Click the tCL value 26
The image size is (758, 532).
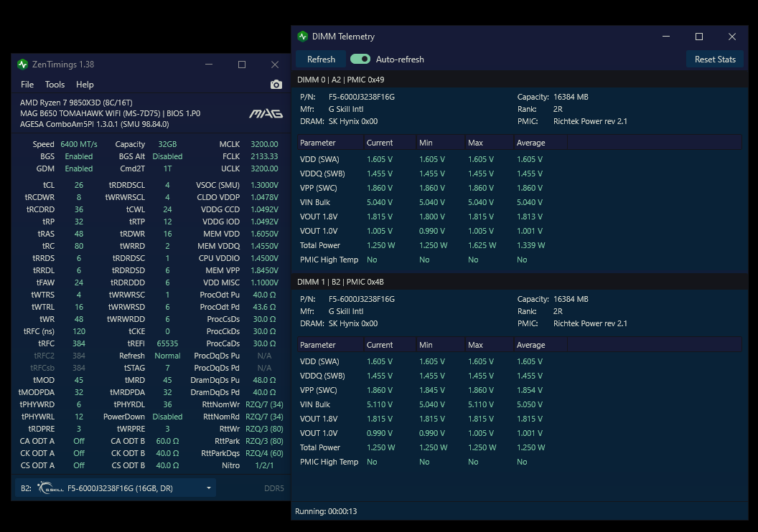pos(79,185)
